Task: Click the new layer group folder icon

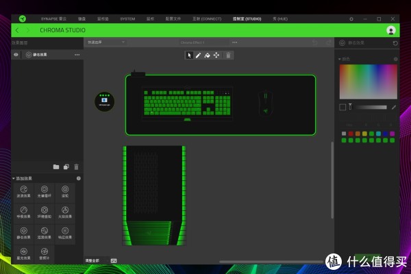Action: [56, 166]
